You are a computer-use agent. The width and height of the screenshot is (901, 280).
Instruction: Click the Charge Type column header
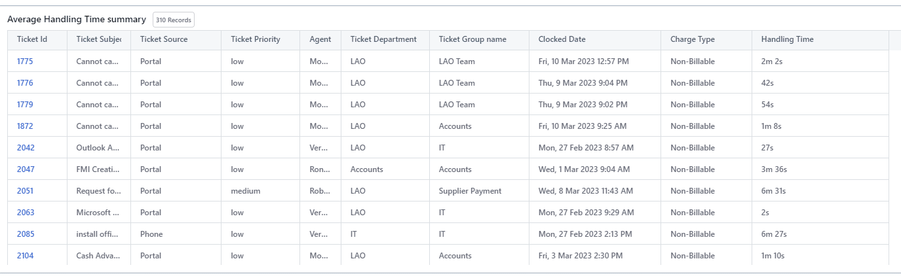692,39
